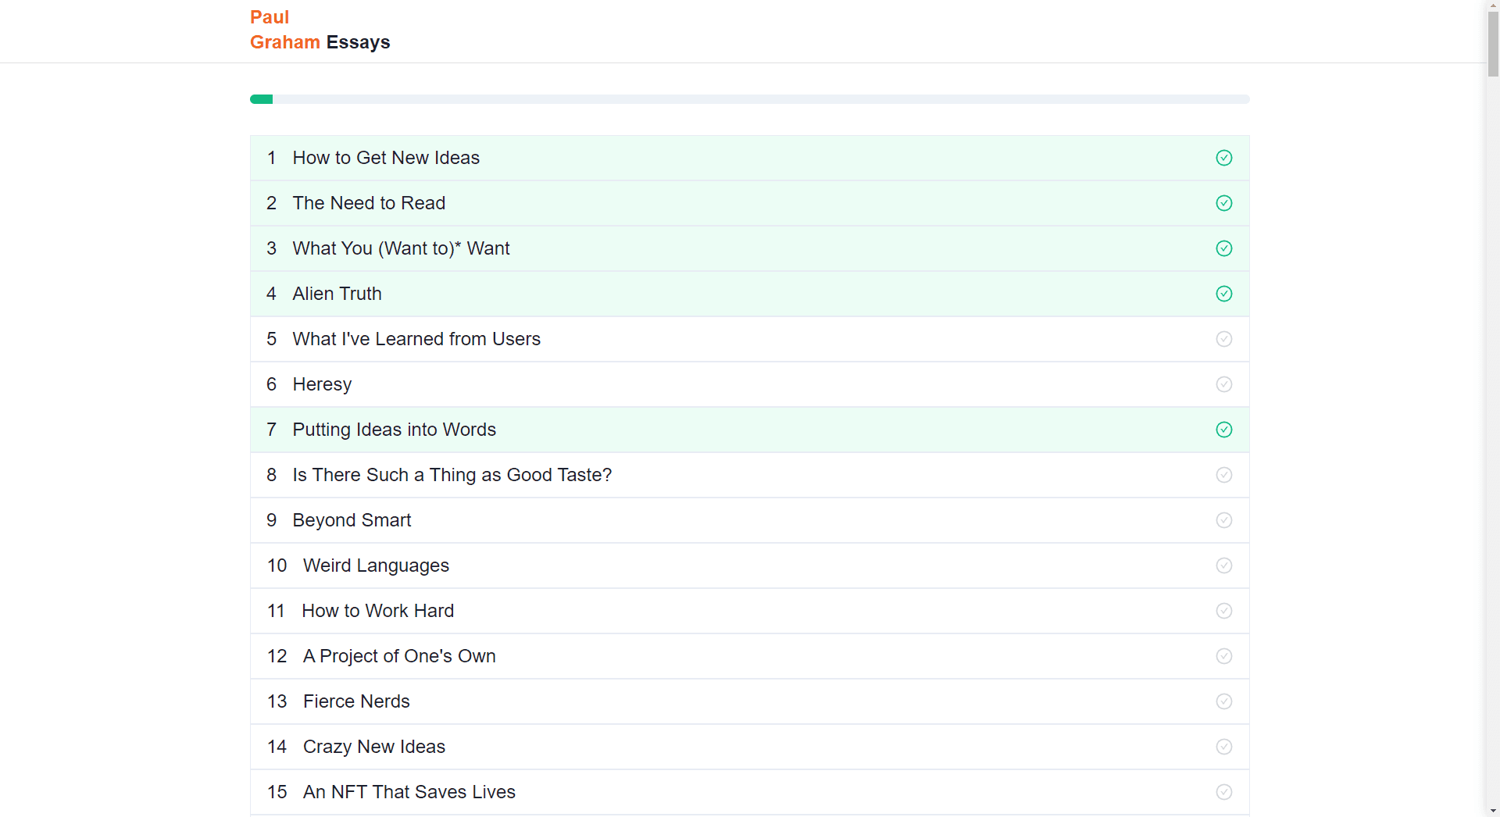Open the 'Beyond Smart' essay
This screenshot has height=817, width=1500.
(x=352, y=520)
